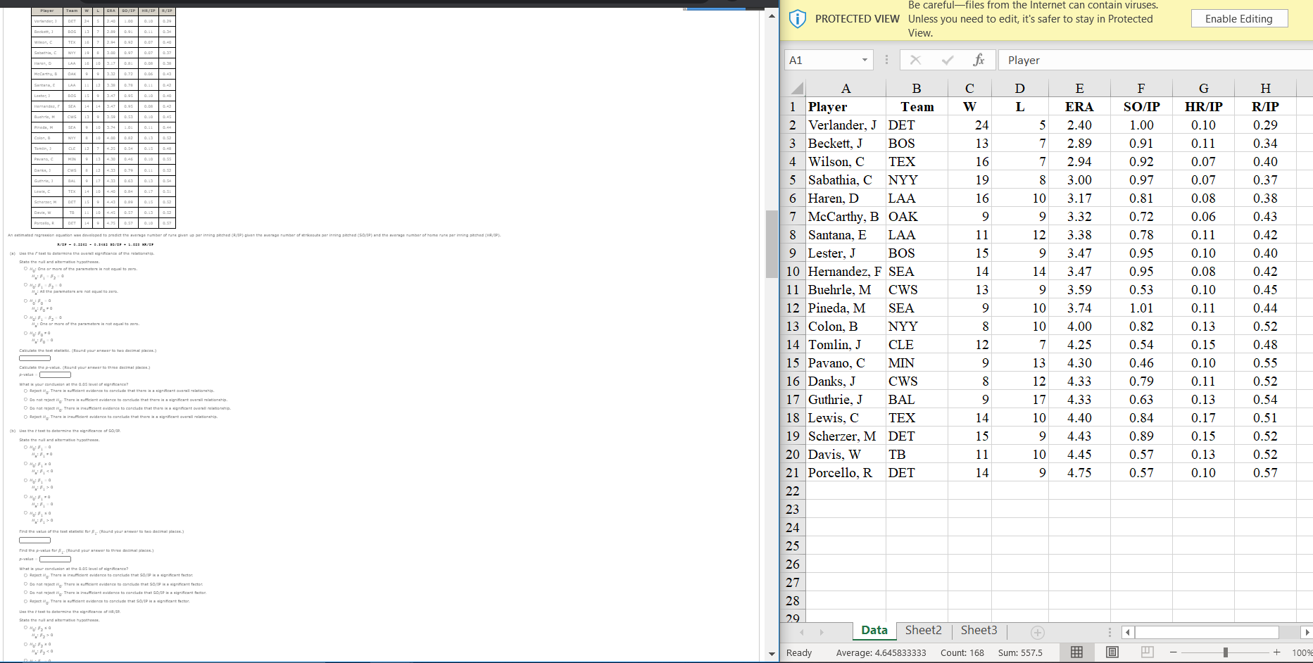1313x663 pixels.
Task: Switch to Normal view in the status bar
Action: 1076,652
